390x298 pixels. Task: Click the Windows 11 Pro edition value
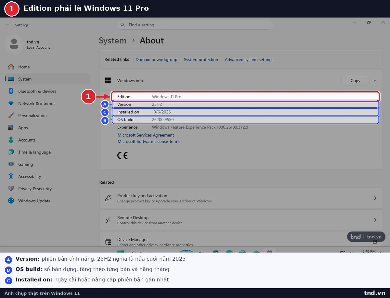point(167,97)
